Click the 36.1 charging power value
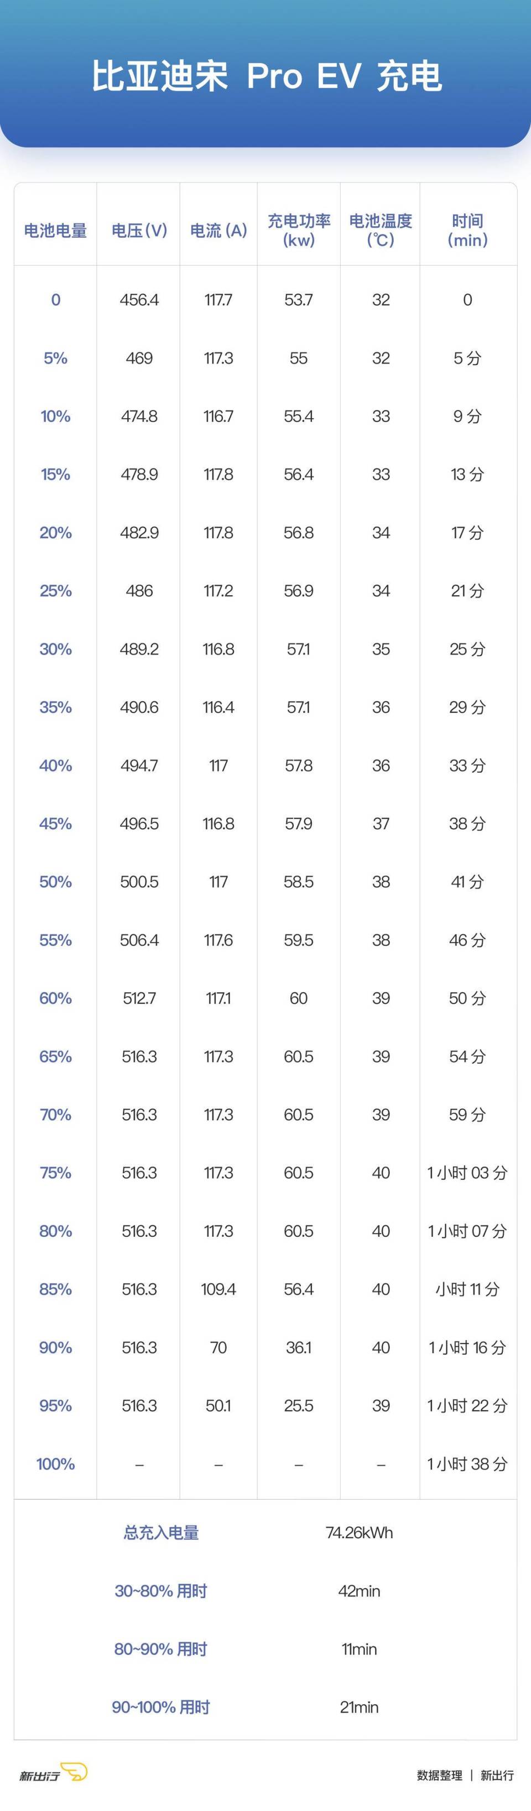531x1811 pixels. [x=299, y=1347]
